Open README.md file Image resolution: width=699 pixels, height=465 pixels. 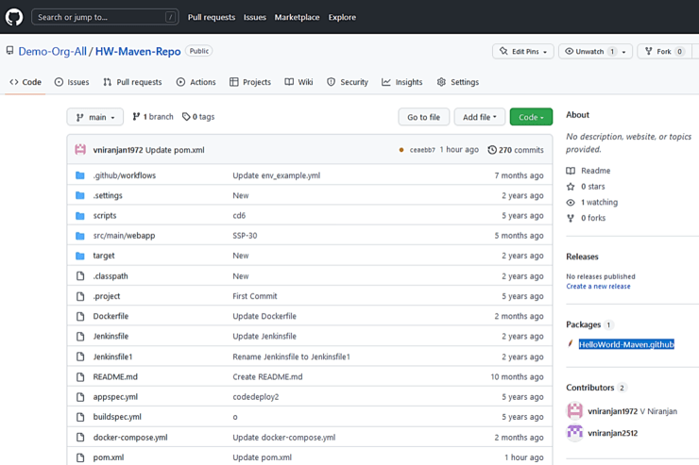(115, 376)
